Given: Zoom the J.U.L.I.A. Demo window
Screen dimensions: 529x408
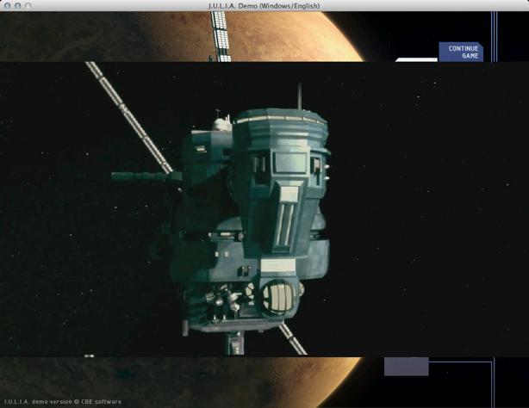Looking at the screenshot, I should (28, 6).
